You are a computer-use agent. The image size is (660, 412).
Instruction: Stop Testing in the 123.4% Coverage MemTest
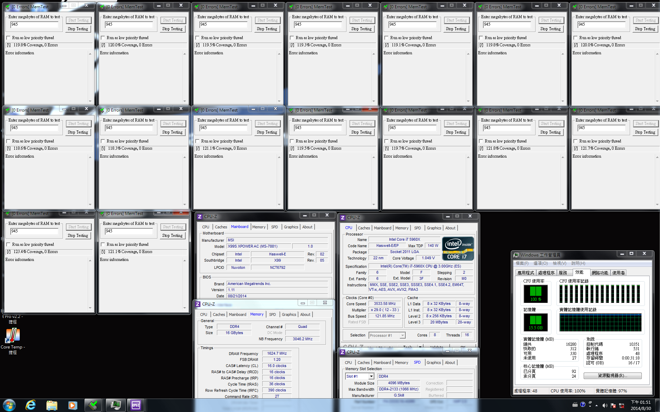(x=78, y=236)
